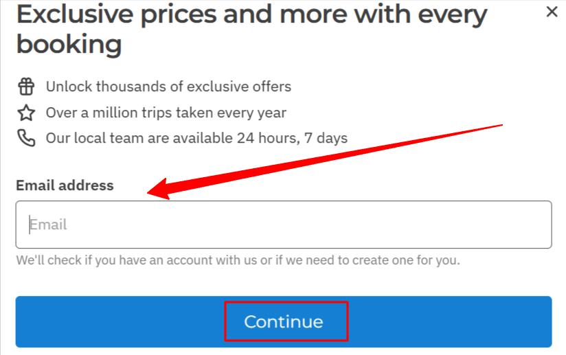
Task: Click the star icon beside trips text
Action: coord(26,113)
